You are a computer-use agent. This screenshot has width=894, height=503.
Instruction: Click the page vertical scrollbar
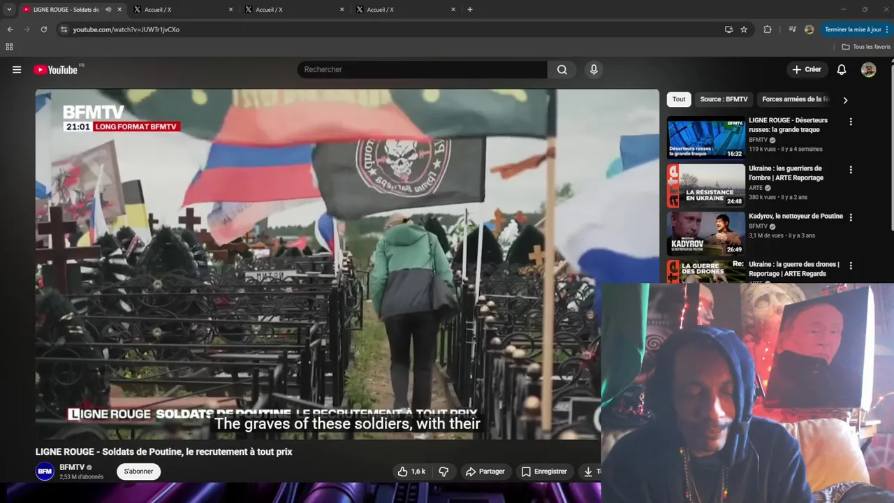click(x=891, y=171)
